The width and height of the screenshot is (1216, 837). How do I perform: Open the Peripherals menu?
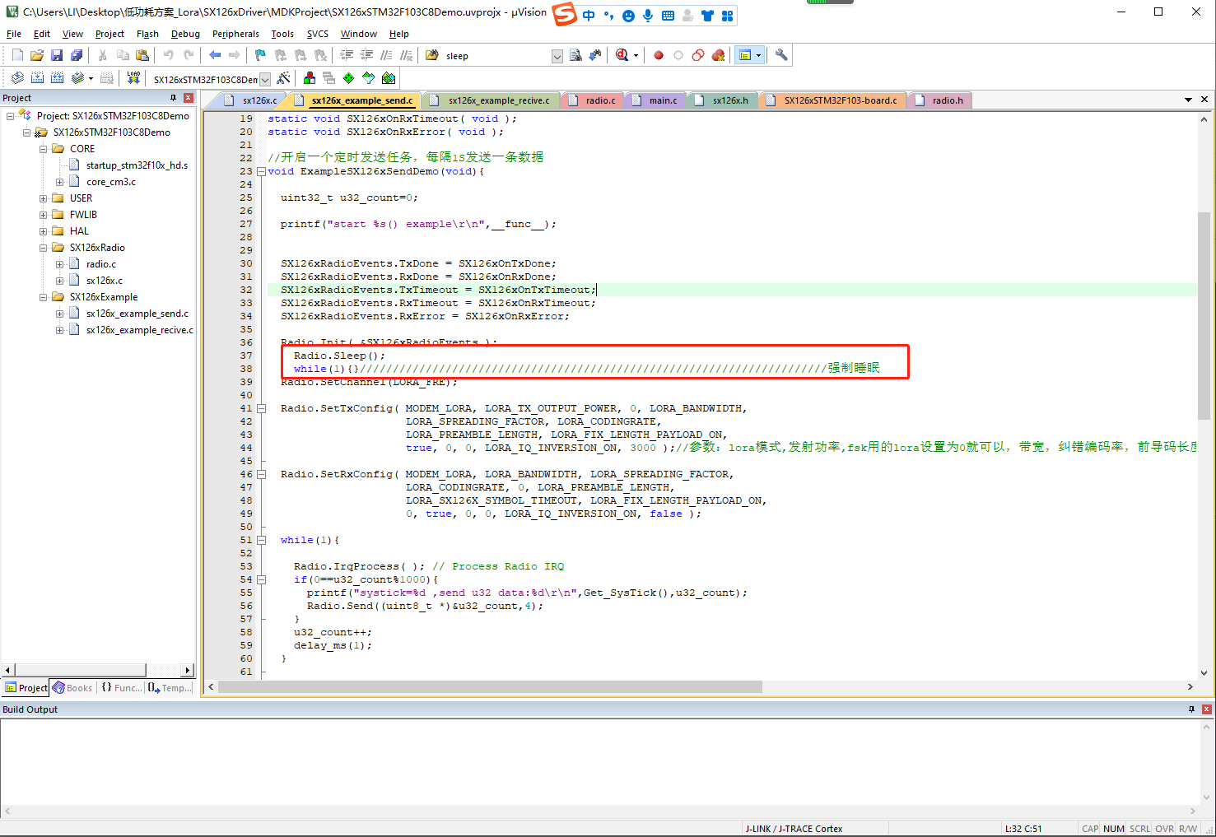(x=235, y=34)
